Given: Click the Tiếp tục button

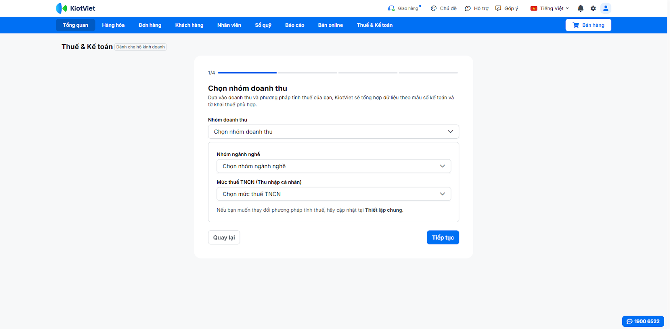Looking at the screenshot, I should [x=443, y=238].
